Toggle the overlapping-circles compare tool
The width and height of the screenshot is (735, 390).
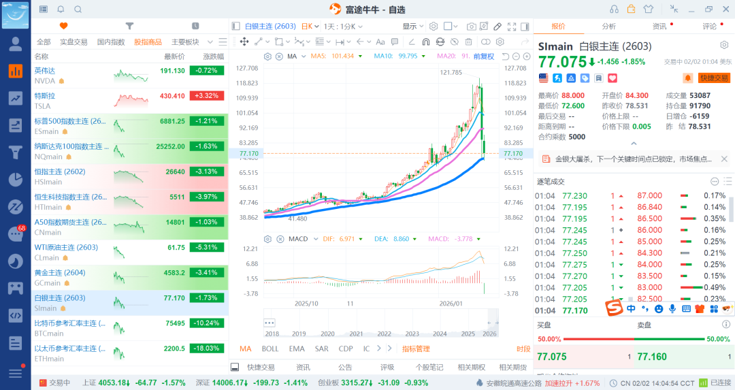pos(486,42)
